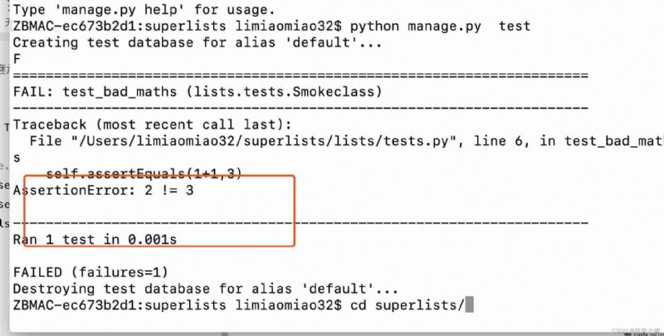Click 'Creating test database for alias' line
This screenshot has height=336, width=664.
[198, 43]
